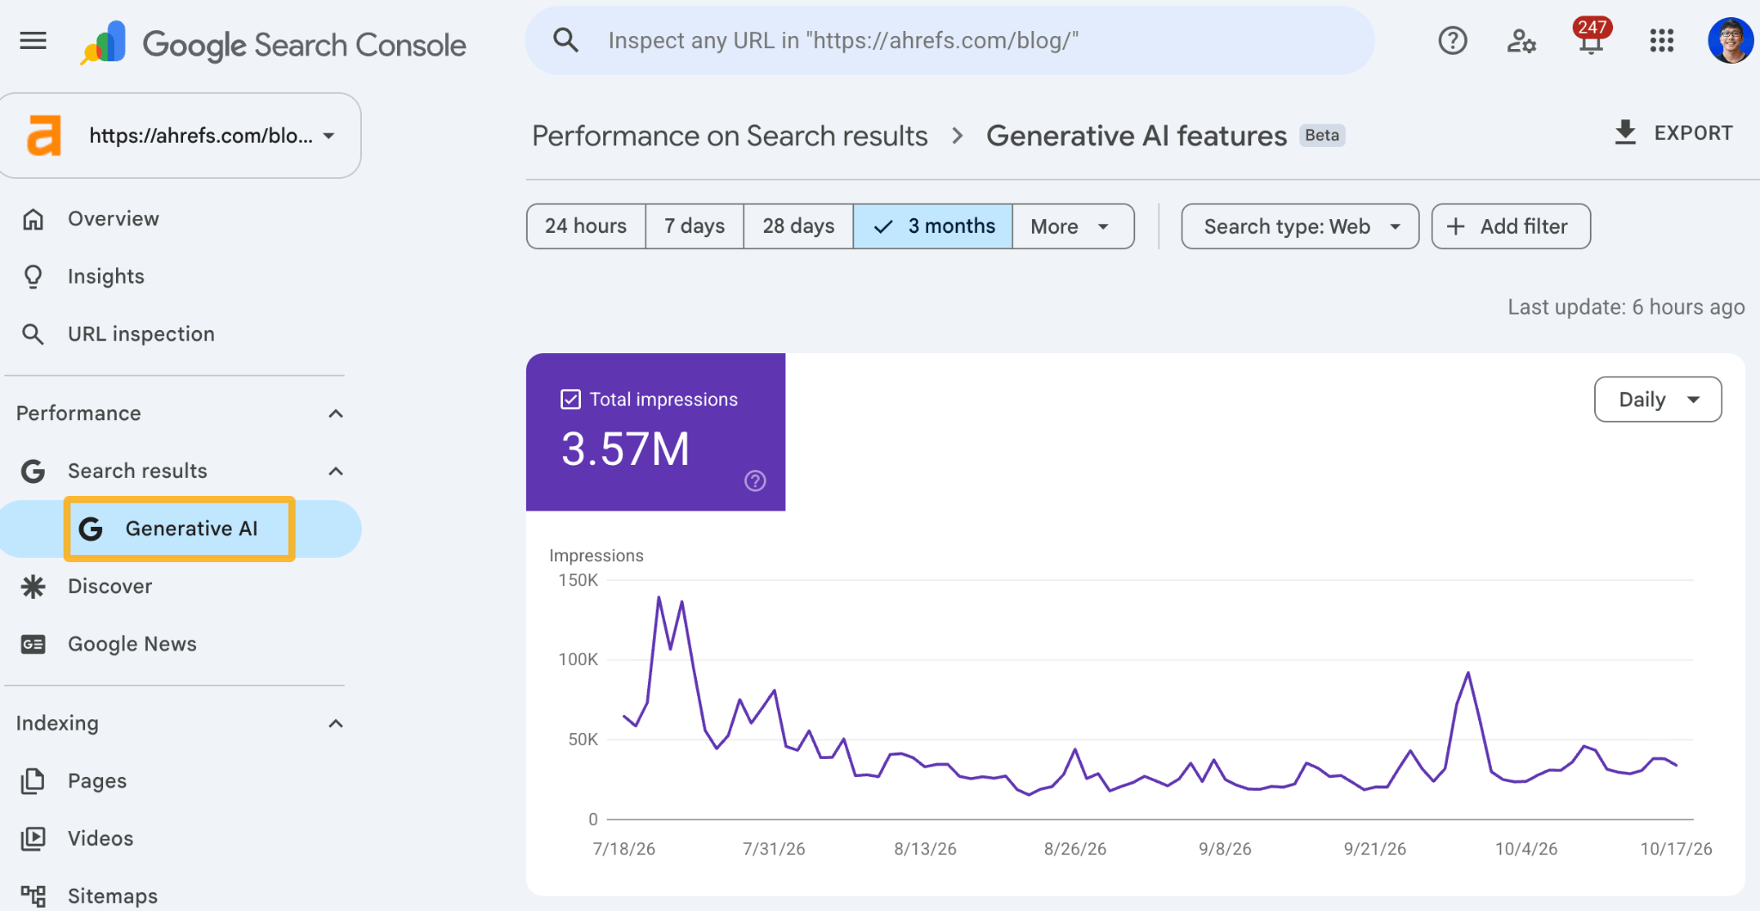Screen dimensions: 1760x911
Task: Click the Overview home icon
Action: click(x=33, y=219)
